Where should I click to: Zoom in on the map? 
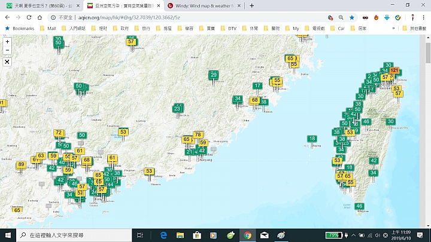click(7, 42)
